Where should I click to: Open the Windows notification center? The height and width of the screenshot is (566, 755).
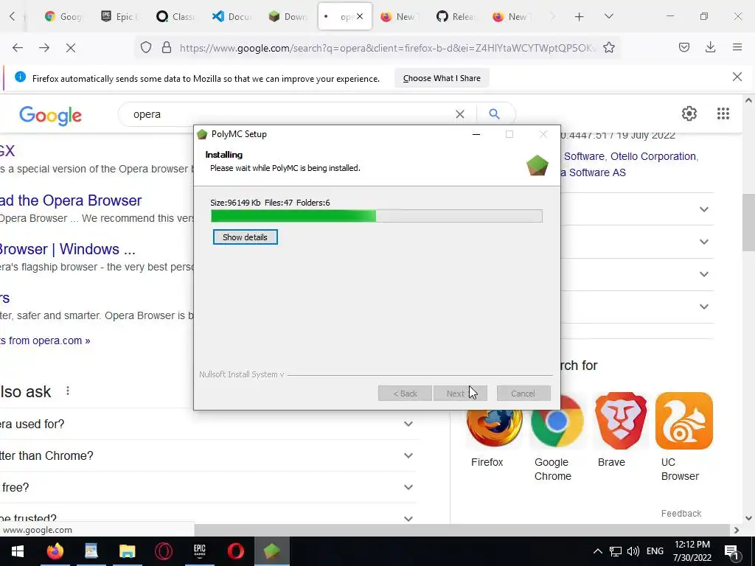pos(731,551)
